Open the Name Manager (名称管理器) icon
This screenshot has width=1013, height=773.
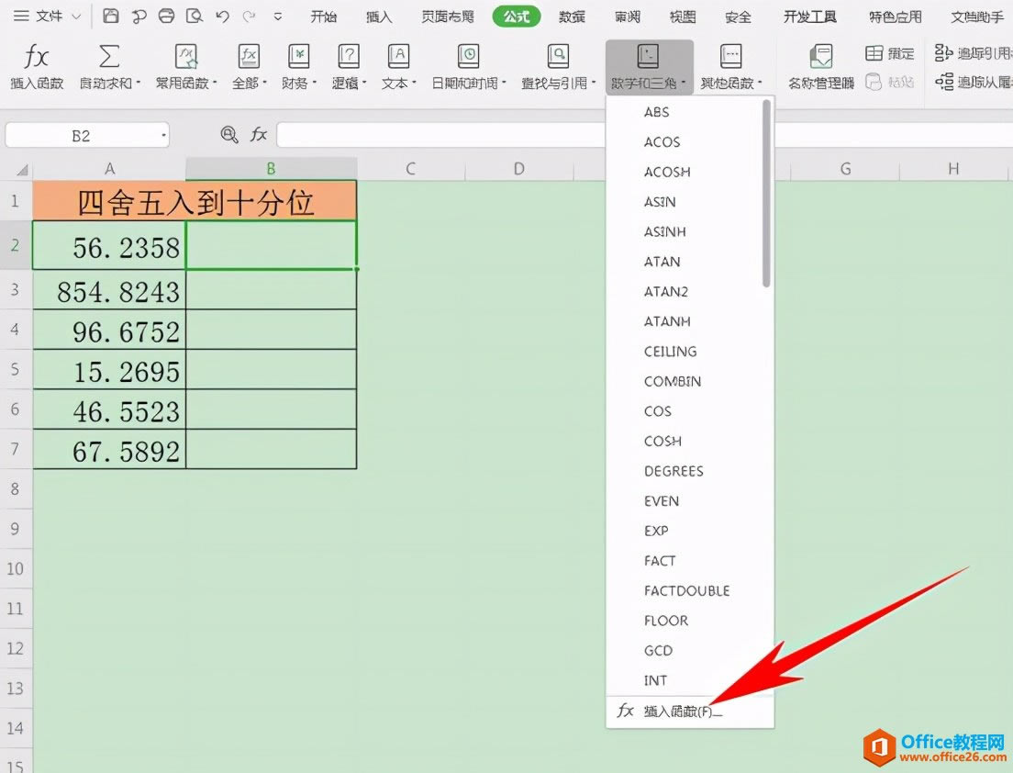(x=821, y=57)
